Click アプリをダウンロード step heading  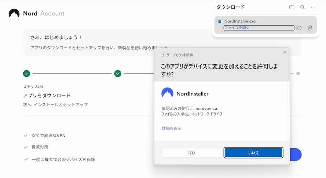point(47,96)
